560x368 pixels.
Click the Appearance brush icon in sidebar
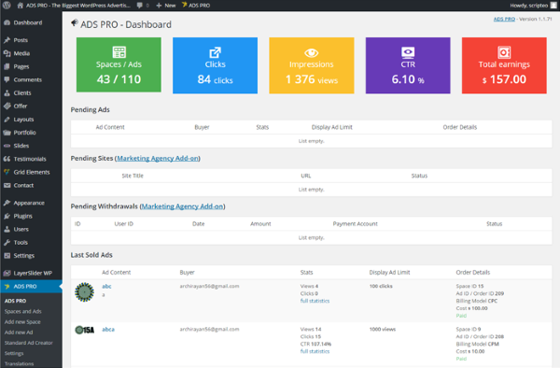point(7,203)
